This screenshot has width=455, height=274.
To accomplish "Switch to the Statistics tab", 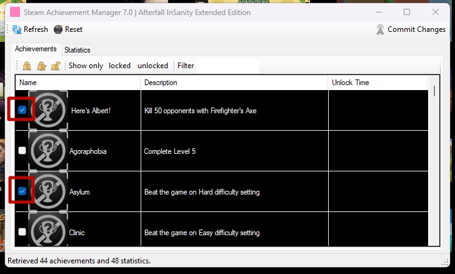I will 77,50.
